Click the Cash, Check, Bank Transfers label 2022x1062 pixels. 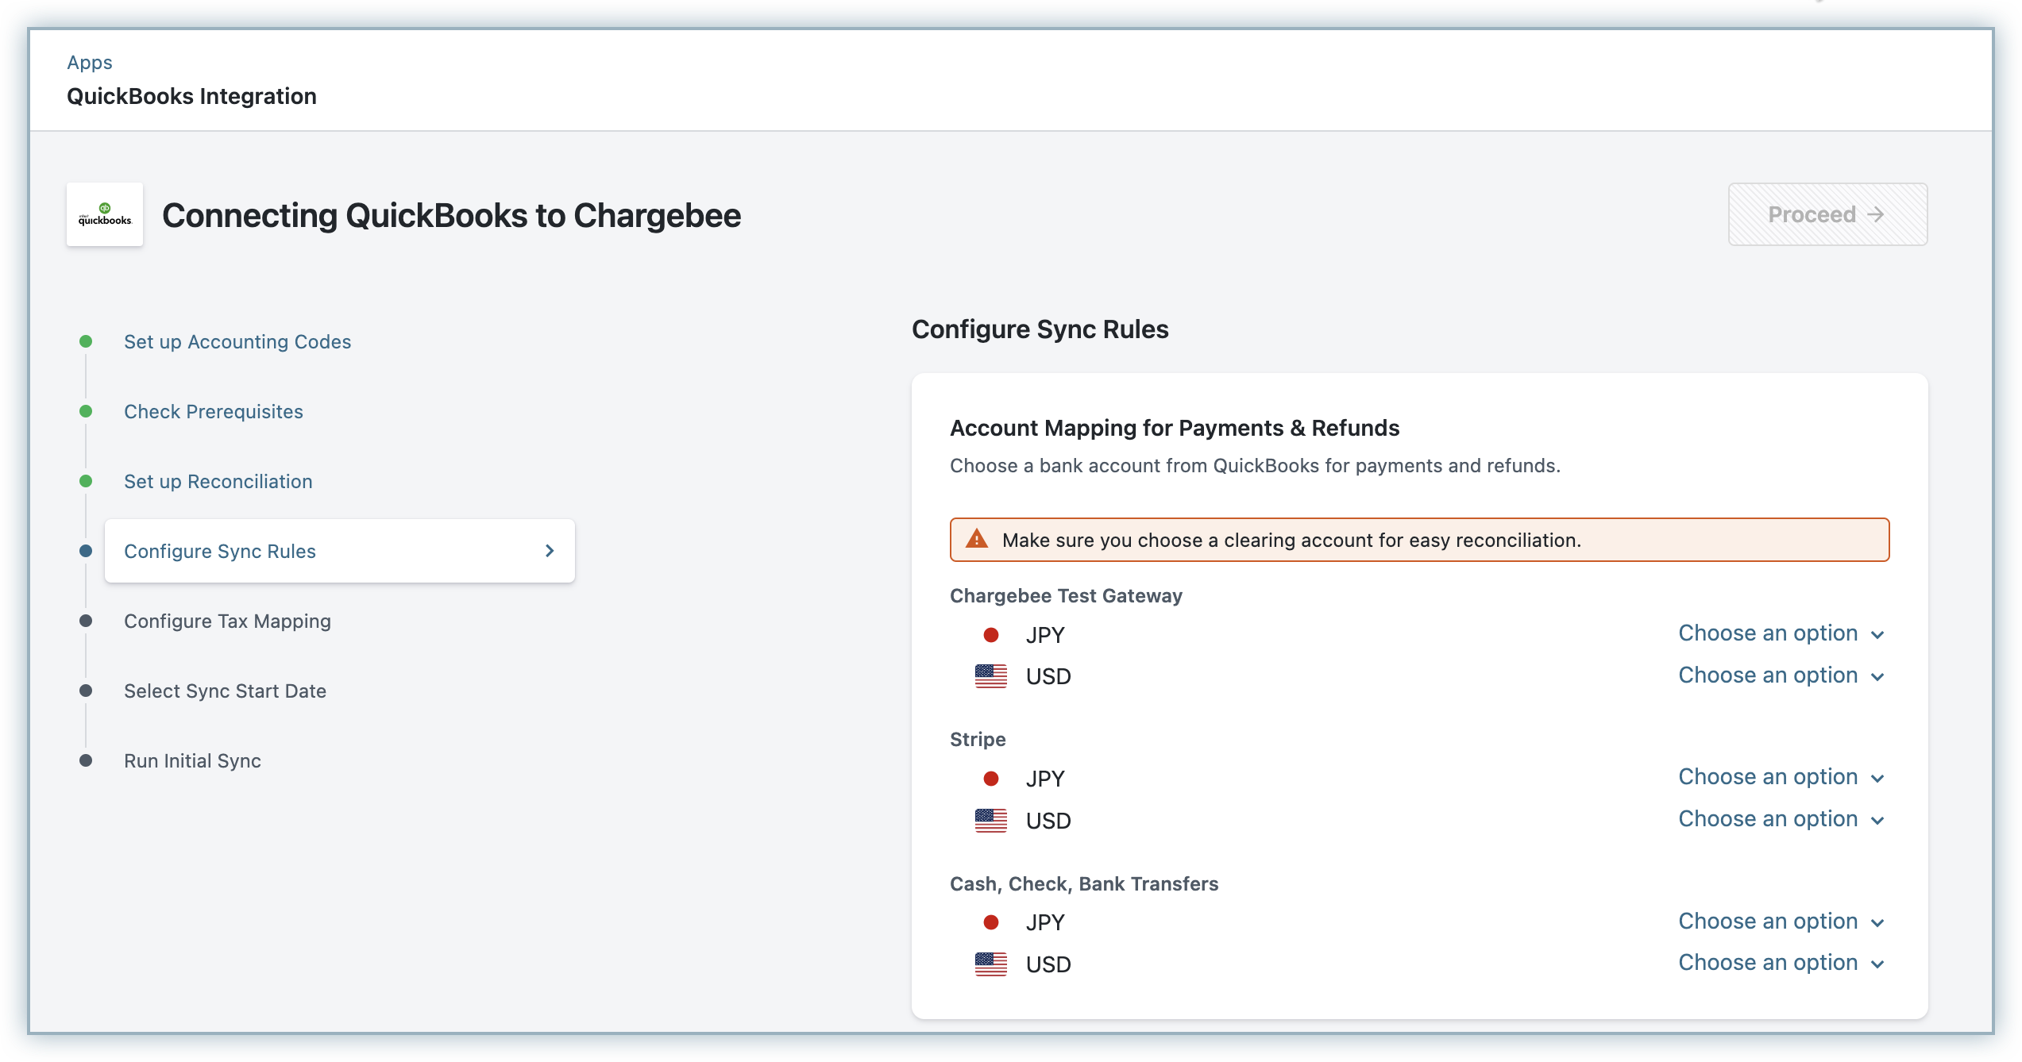1084,883
